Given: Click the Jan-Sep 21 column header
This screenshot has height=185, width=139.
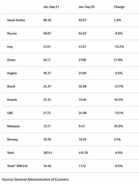Looking at the screenshot, I should pos(51,7).
